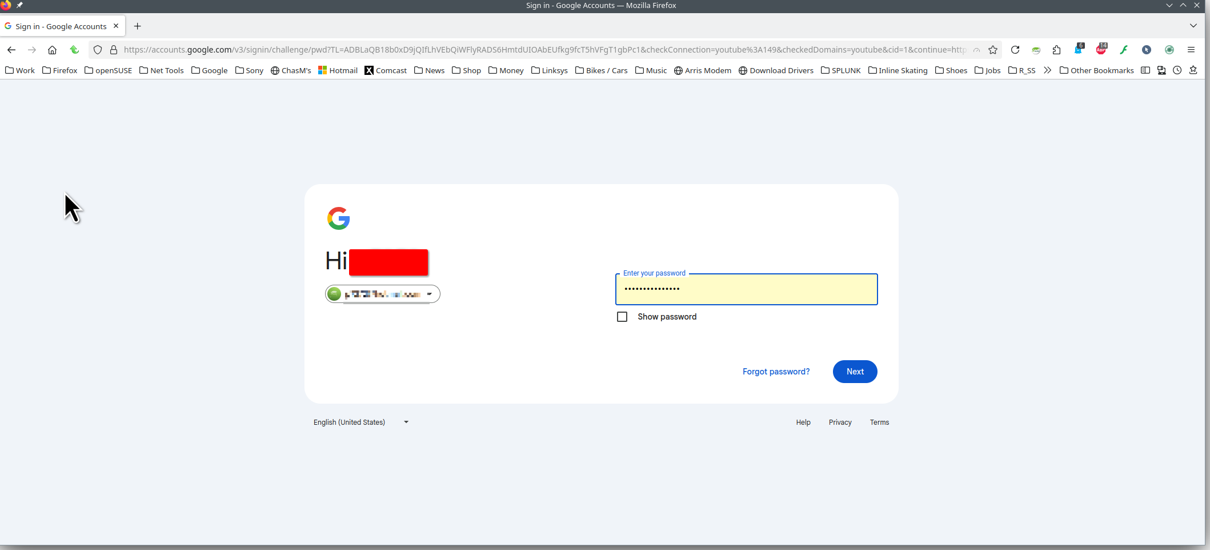Focus the Enter your password field
Image resolution: width=1210 pixels, height=550 pixels.
747,289
